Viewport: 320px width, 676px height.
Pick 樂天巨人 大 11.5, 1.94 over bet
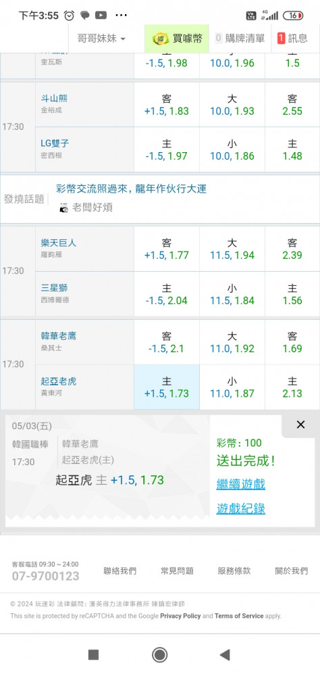(232, 249)
